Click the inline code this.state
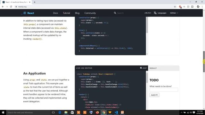Screen dimensions: 205x115 [x=60, y=28]
